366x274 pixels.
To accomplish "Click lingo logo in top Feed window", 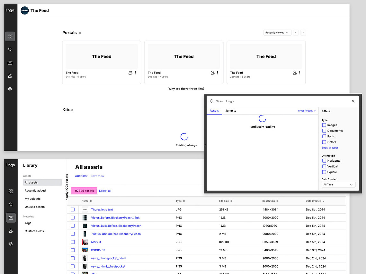I will tap(10, 10).
